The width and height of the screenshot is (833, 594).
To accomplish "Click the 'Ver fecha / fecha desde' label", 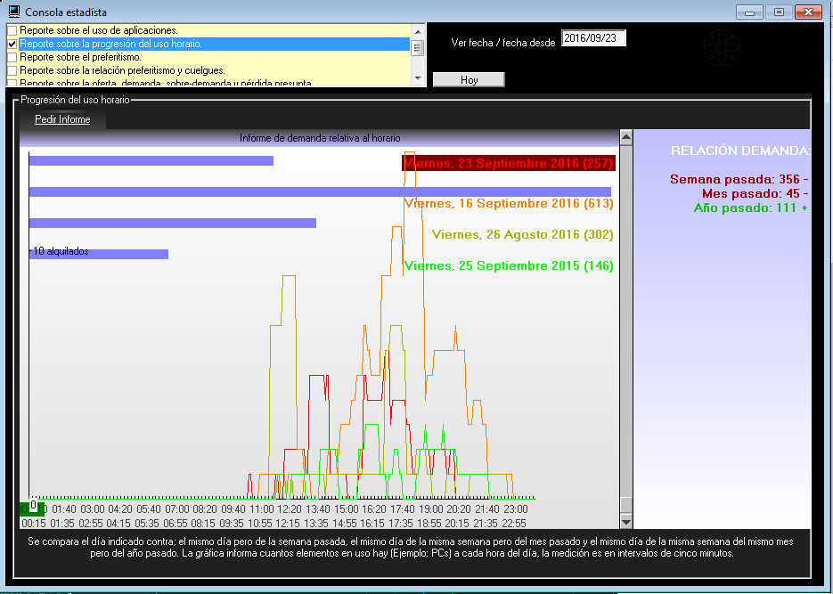I will pyautogui.click(x=503, y=43).
